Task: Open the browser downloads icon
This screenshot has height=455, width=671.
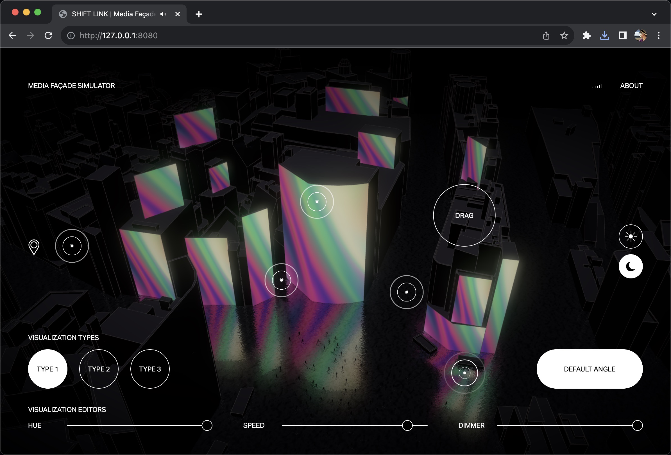Action: click(x=604, y=35)
